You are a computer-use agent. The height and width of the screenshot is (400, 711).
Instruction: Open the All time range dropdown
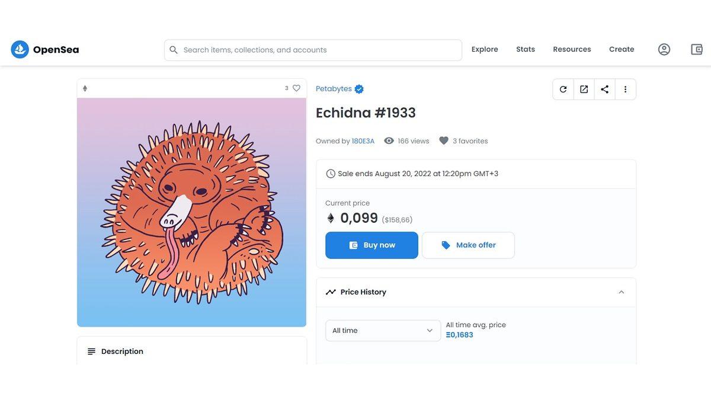(383, 331)
